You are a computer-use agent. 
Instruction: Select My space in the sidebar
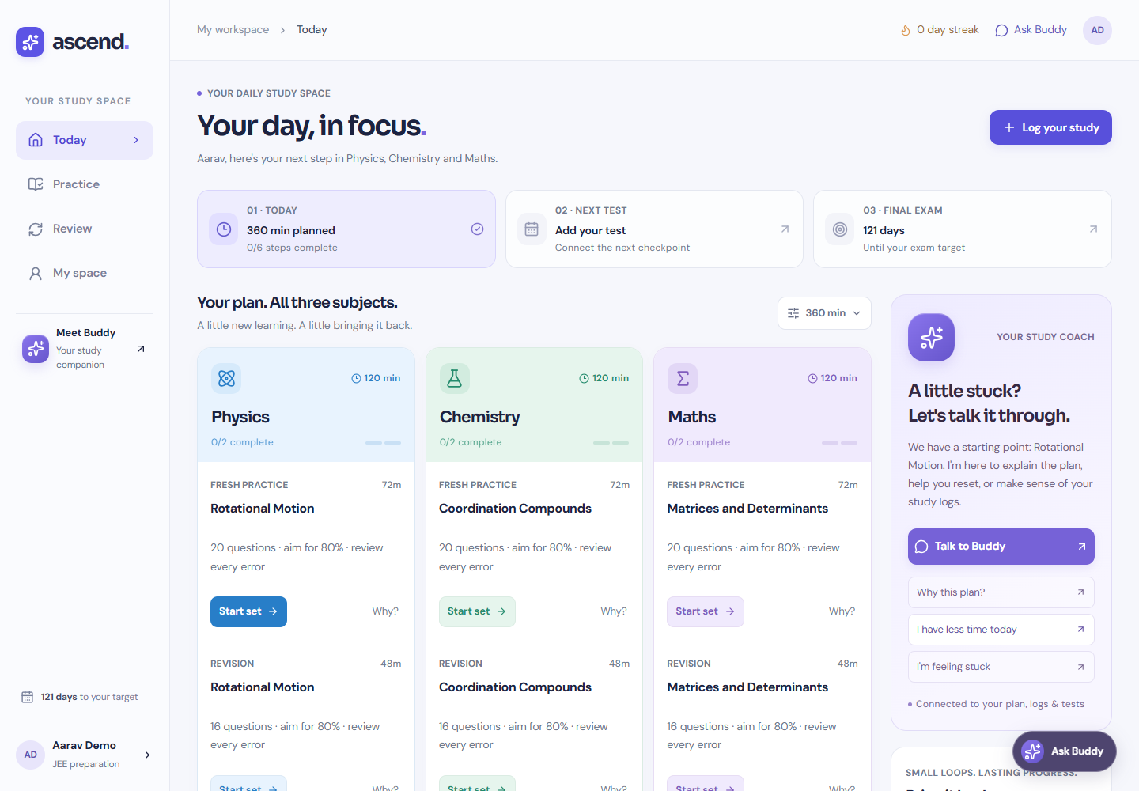(x=85, y=273)
